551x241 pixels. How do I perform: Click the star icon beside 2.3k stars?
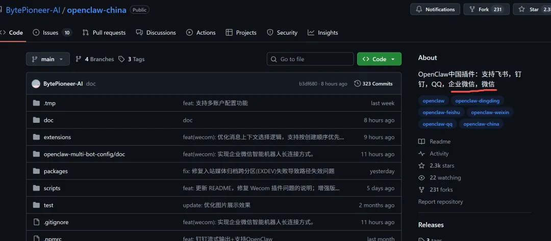pos(422,166)
